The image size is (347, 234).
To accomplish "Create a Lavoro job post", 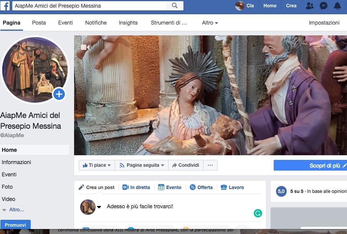I will tap(232, 188).
